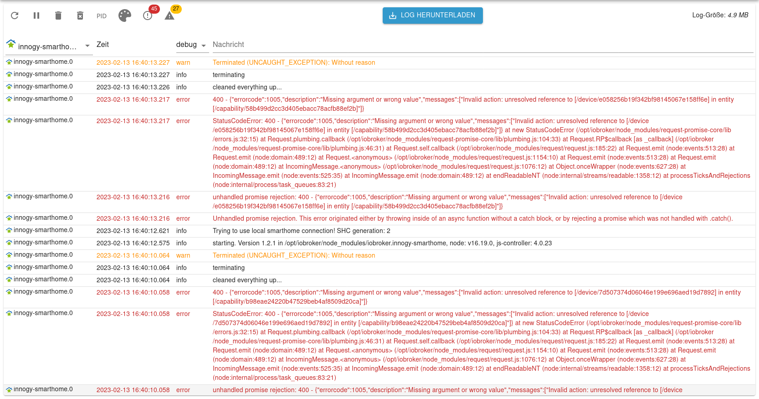
Task: Select timestamp 2023-02-13 16:40:12.621
Action: coord(133,231)
